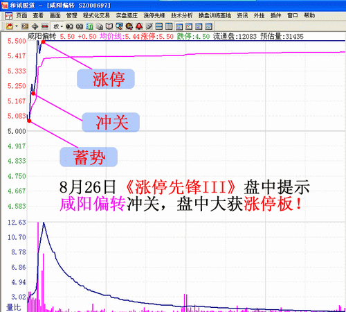Click the 5.500 price axis label

[x=17, y=41]
